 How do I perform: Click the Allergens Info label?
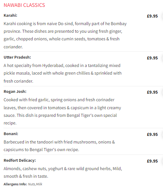pyautogui.click(x=15, y=184)
